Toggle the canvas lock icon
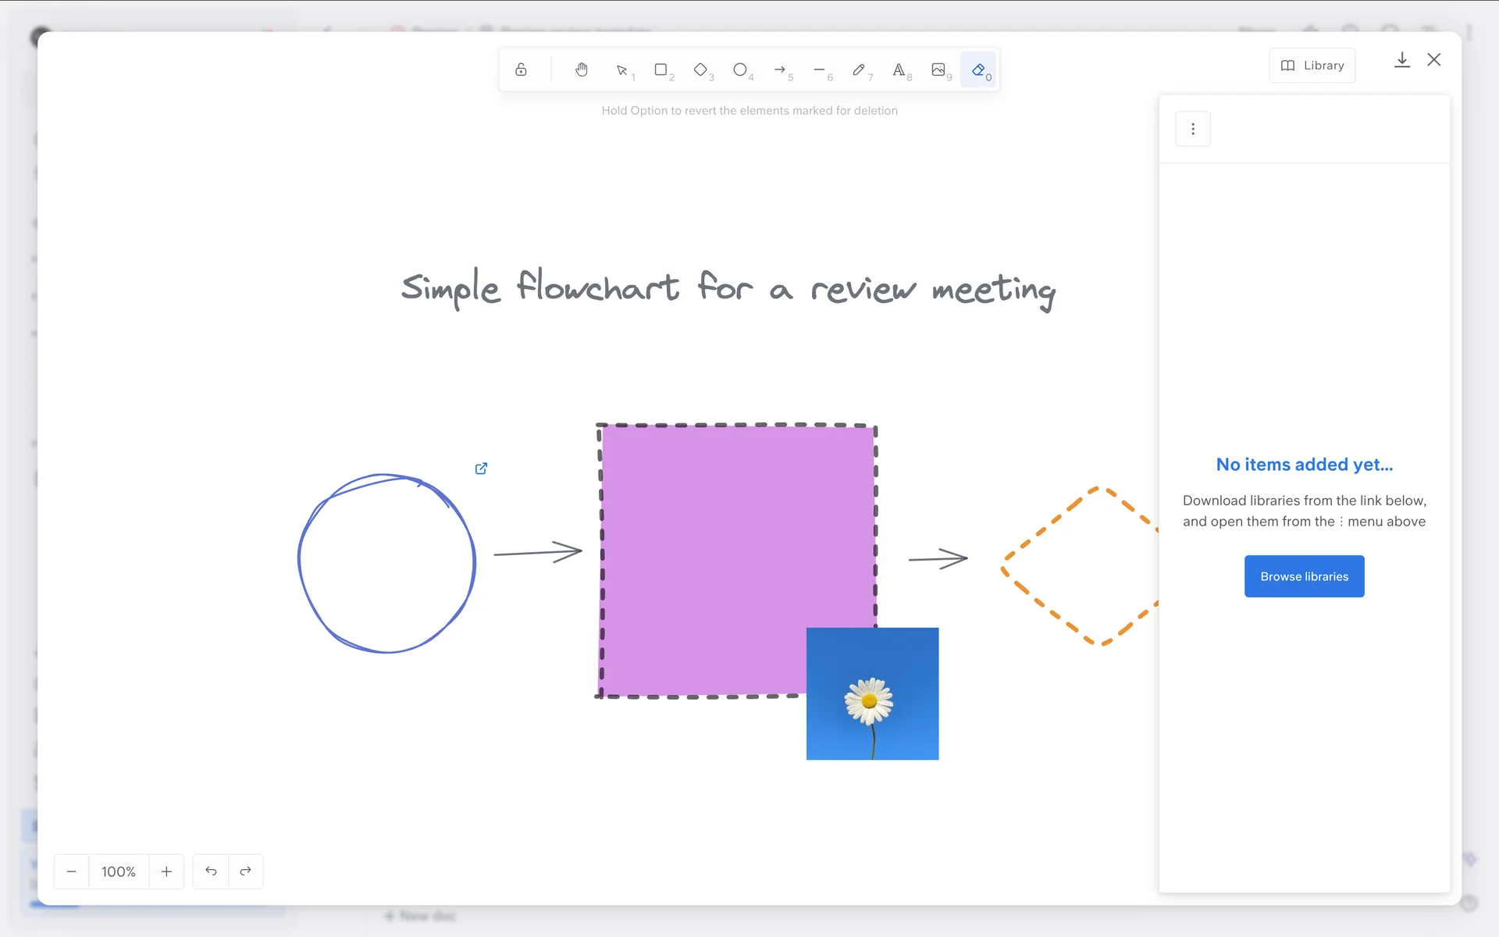Image resolution: width=1499 pixels, height=937 pixels. [x=521, y=69]
